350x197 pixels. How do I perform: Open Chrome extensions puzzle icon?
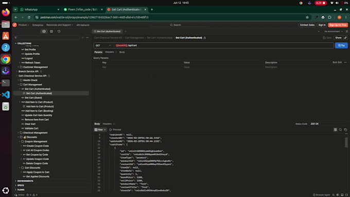330,17
